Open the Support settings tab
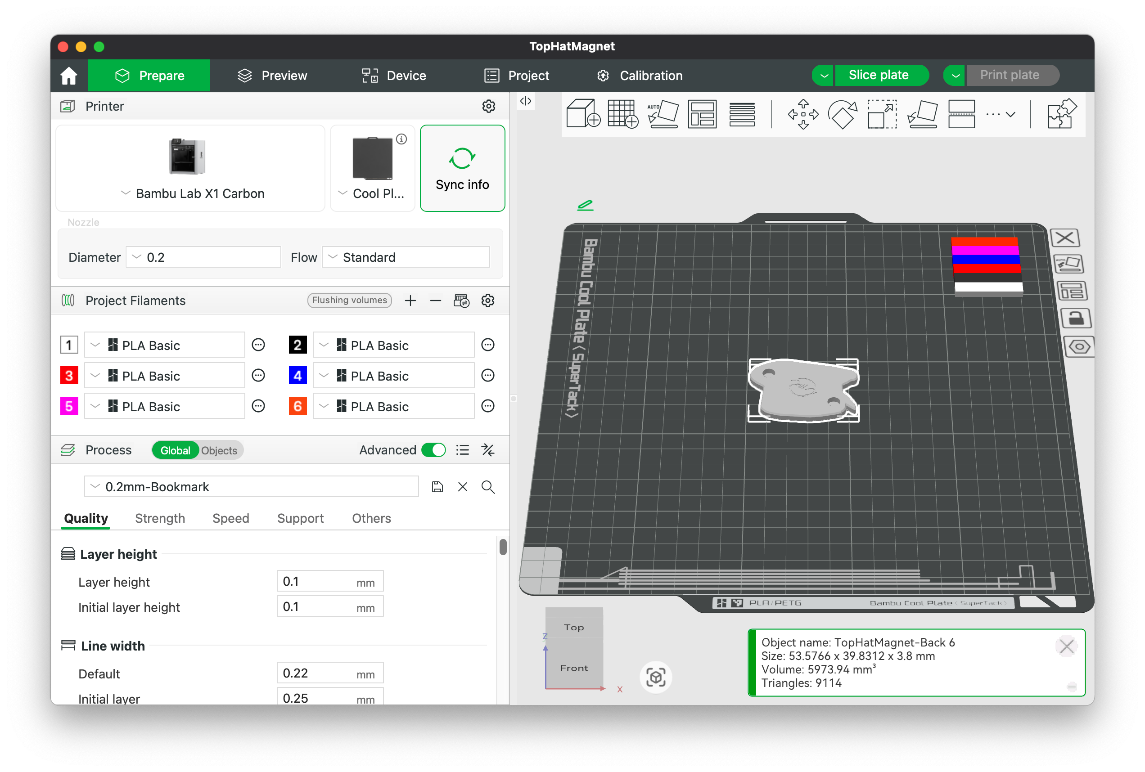 (x=300, y=518)
